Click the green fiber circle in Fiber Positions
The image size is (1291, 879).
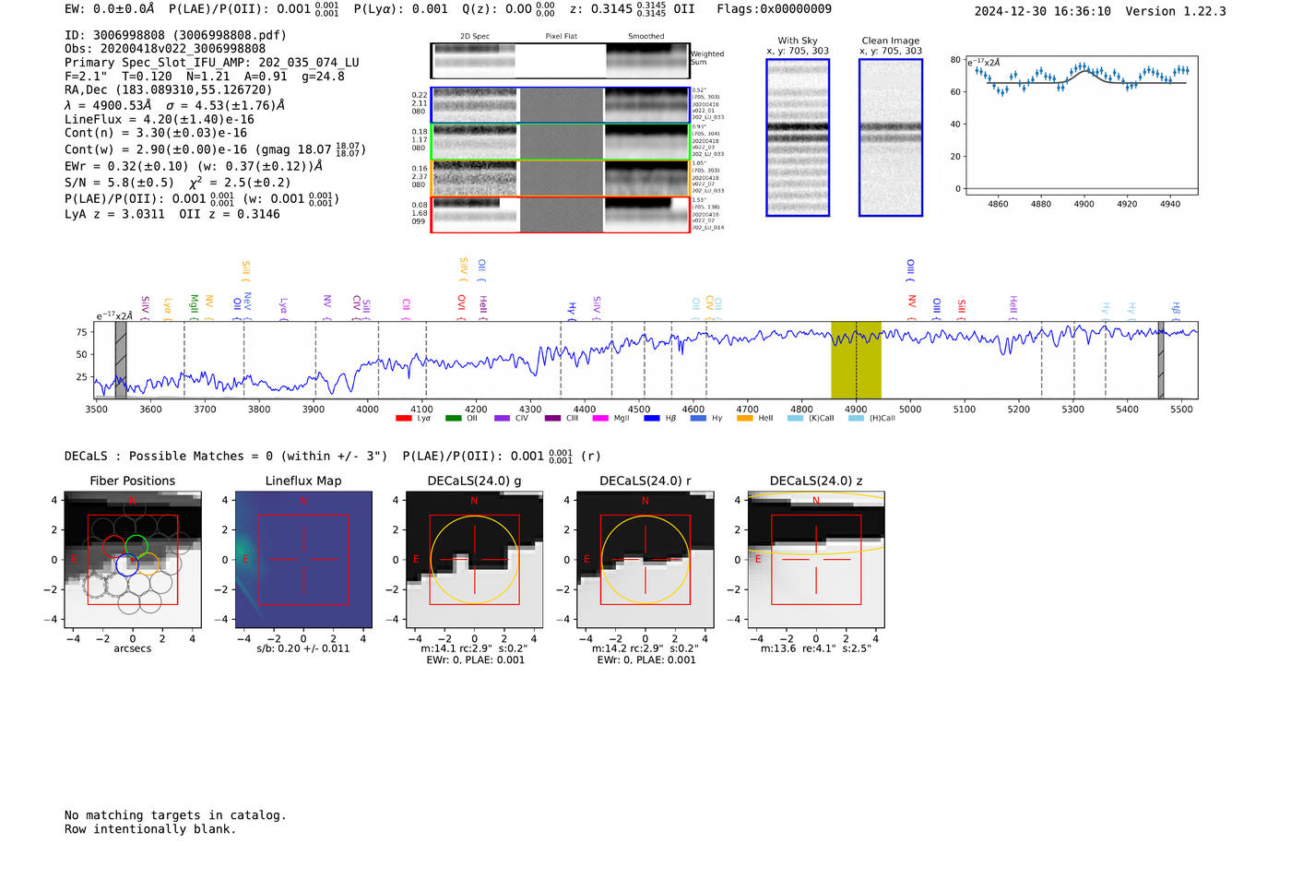pyautogui.click(x=136, y=545)
